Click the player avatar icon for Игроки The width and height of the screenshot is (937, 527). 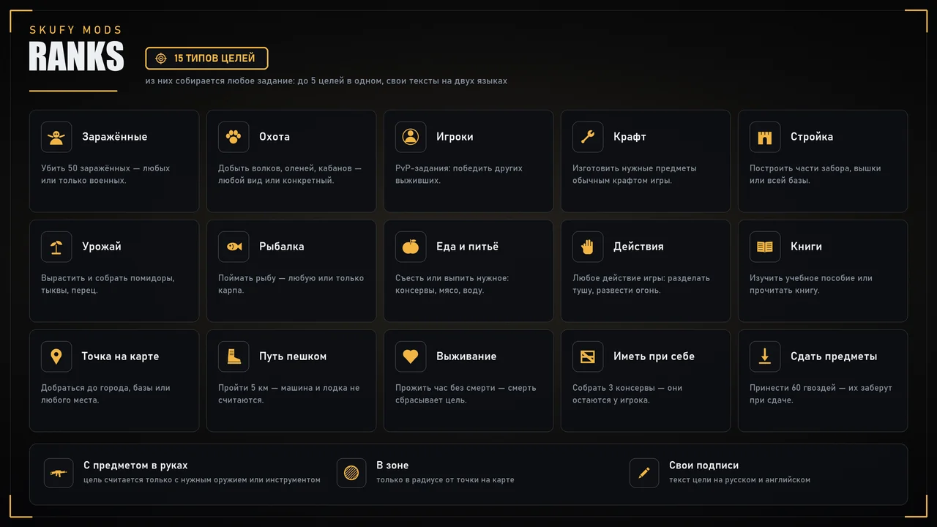tap(411, 137)
